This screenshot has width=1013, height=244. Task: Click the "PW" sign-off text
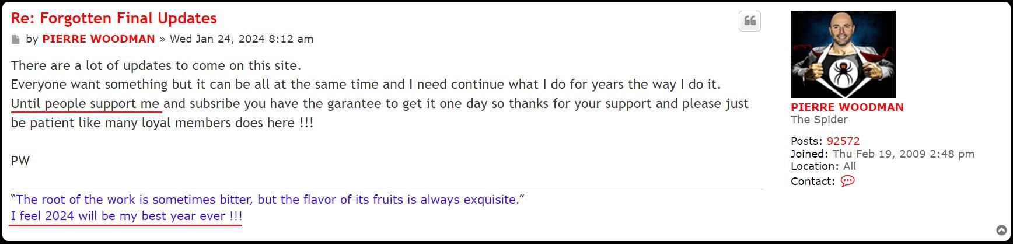tap(20, 161)
